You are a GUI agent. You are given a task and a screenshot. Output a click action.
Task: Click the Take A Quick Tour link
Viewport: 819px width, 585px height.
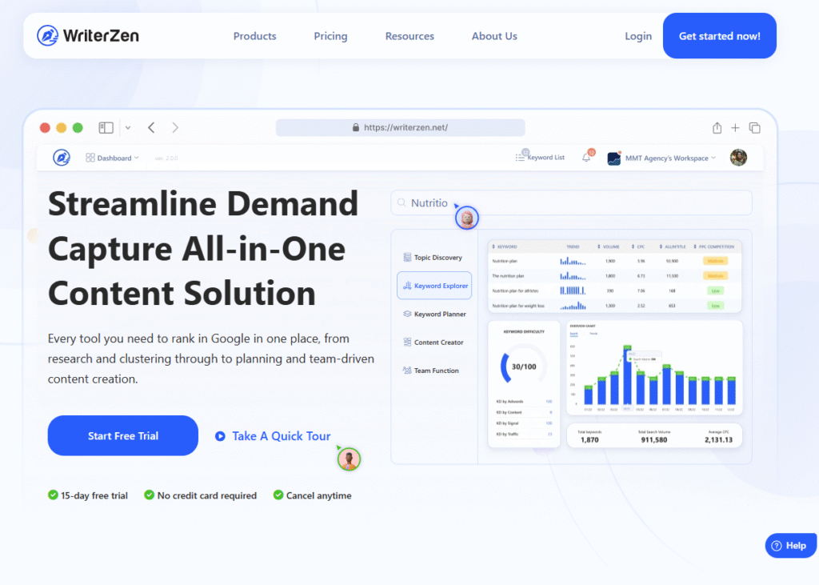(x=273, y=436)
